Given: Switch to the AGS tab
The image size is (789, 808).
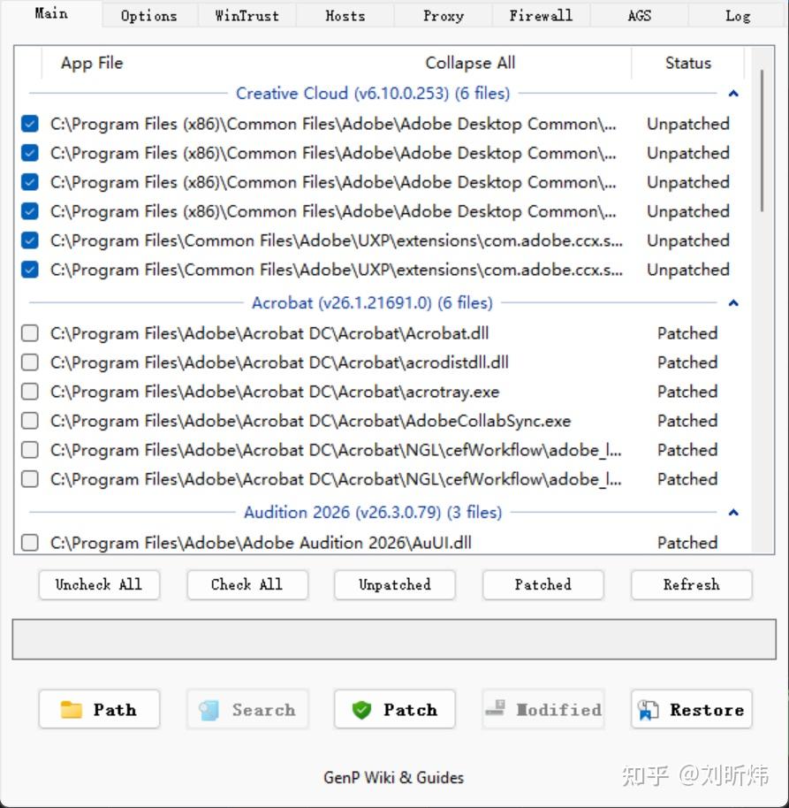Looking at the screenshot, I should coord(639,16).
